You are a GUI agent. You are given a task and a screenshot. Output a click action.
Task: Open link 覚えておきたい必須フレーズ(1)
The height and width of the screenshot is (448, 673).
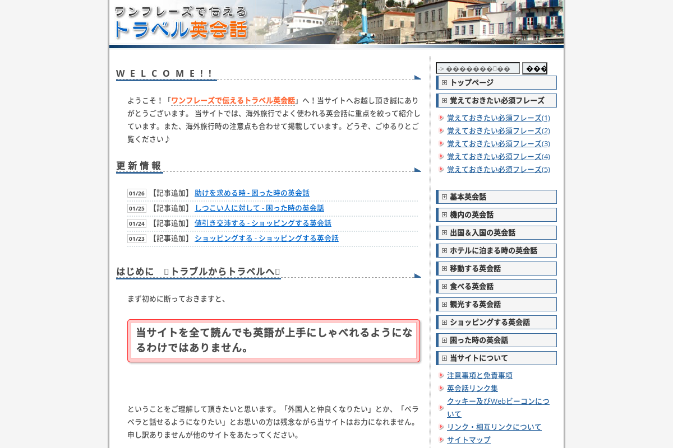tap(499, 118)
